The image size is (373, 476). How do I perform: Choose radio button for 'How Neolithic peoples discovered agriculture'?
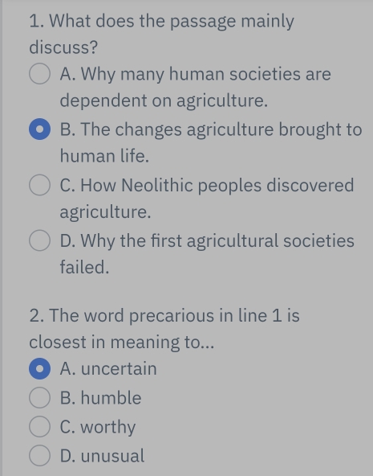pyautogui.click(x=39, y=185)
